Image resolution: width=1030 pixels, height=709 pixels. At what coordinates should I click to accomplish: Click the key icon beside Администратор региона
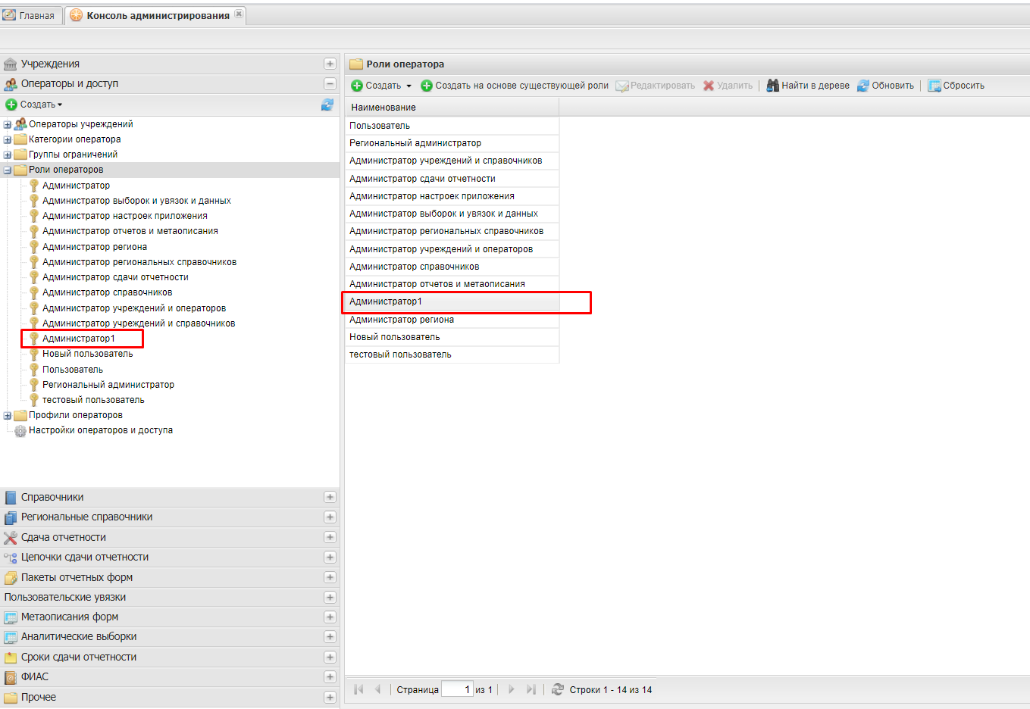click(x=34, y=246)
